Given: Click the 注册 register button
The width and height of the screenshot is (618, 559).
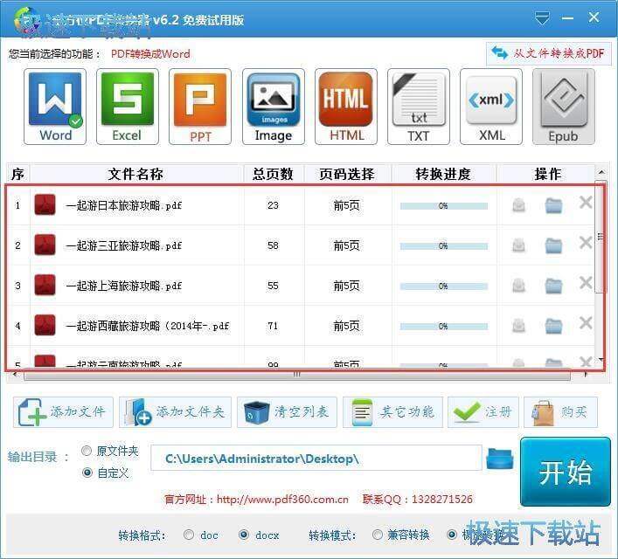Looking at the screenshot, I should [x=483, y=412].
